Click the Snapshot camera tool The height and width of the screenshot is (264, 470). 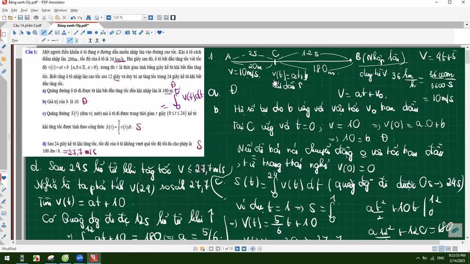[x=127, y=33]
